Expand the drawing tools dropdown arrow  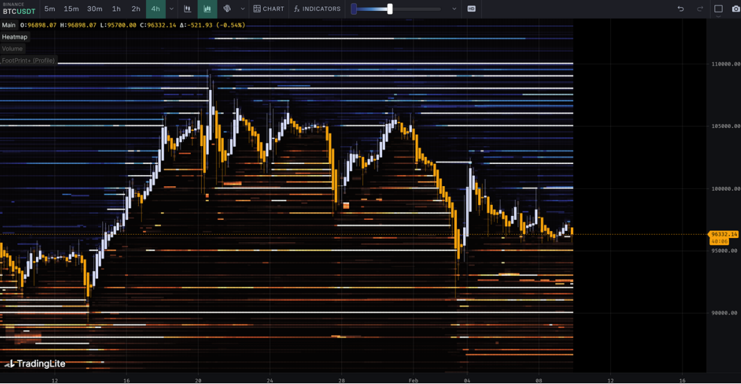pyautogui.click(x=242, y=9)
